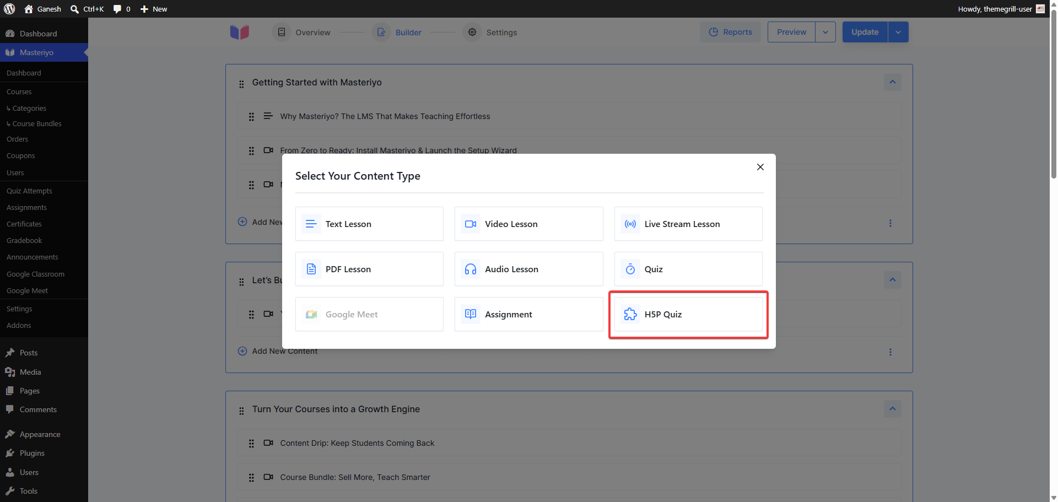
Task: Grab drag handle of Turn Your Courses section
Action: pos(241,411)
